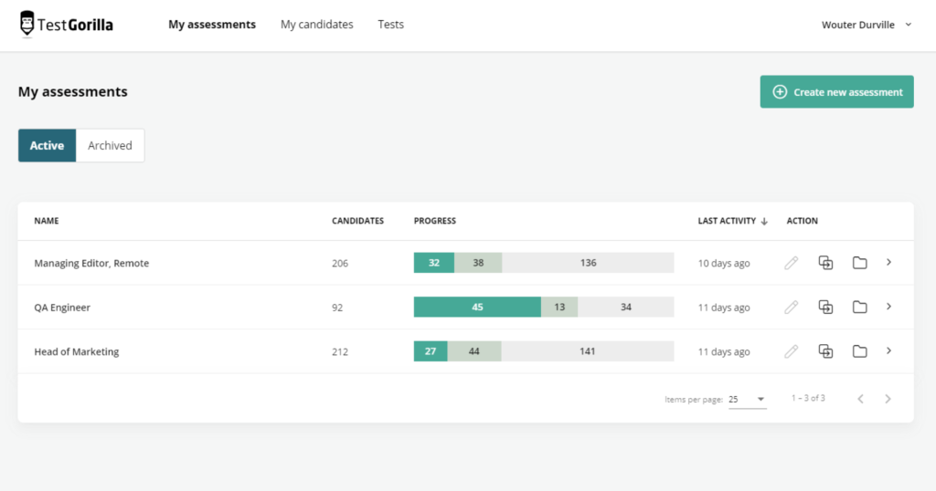This screenshot has width=936, height=491.
Task: Show Archived assessments
Action: point(110,145)
